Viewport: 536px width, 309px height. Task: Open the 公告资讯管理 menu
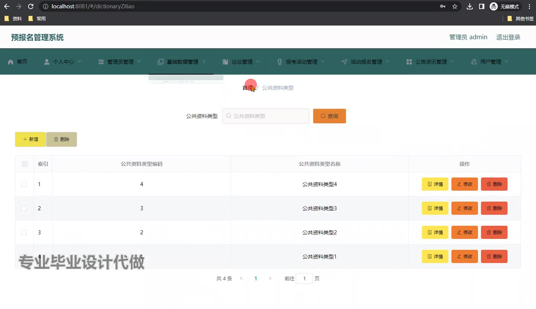[431, 62]
